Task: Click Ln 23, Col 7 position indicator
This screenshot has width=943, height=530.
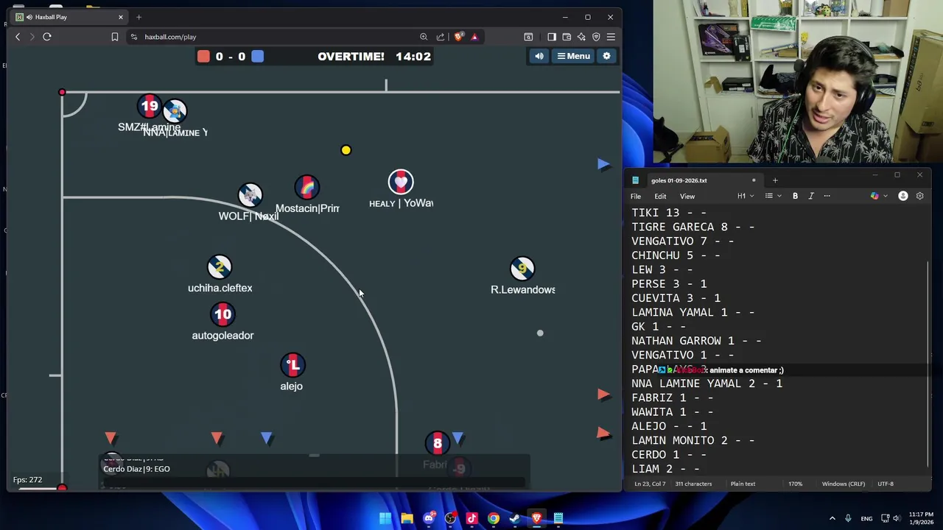Action: (650, 484)
